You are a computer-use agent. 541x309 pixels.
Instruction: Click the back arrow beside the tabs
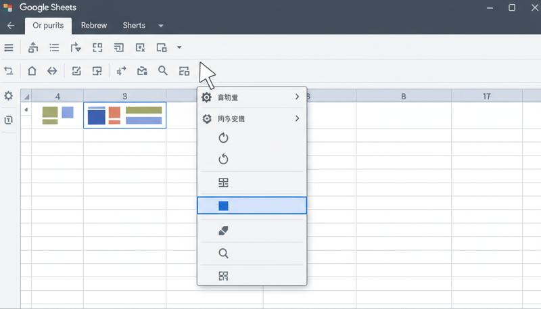[11, 26]
